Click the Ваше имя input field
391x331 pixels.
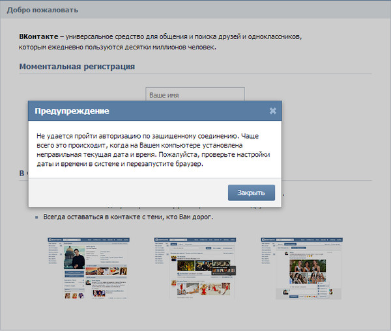click(195, 94)
